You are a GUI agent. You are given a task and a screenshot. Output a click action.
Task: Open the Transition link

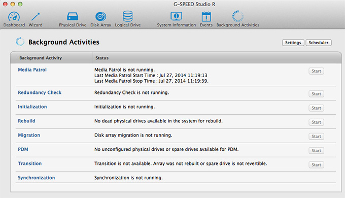[30, 163]
